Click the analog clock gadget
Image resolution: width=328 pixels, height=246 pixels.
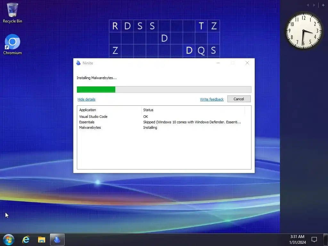pos(304,31)
